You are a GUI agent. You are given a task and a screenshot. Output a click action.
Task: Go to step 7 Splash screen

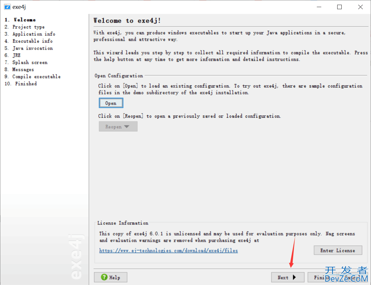click(26, 62)
